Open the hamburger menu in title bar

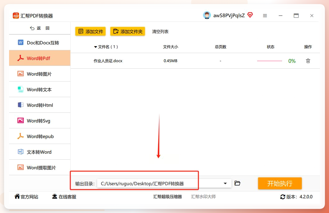coord(265,16)
